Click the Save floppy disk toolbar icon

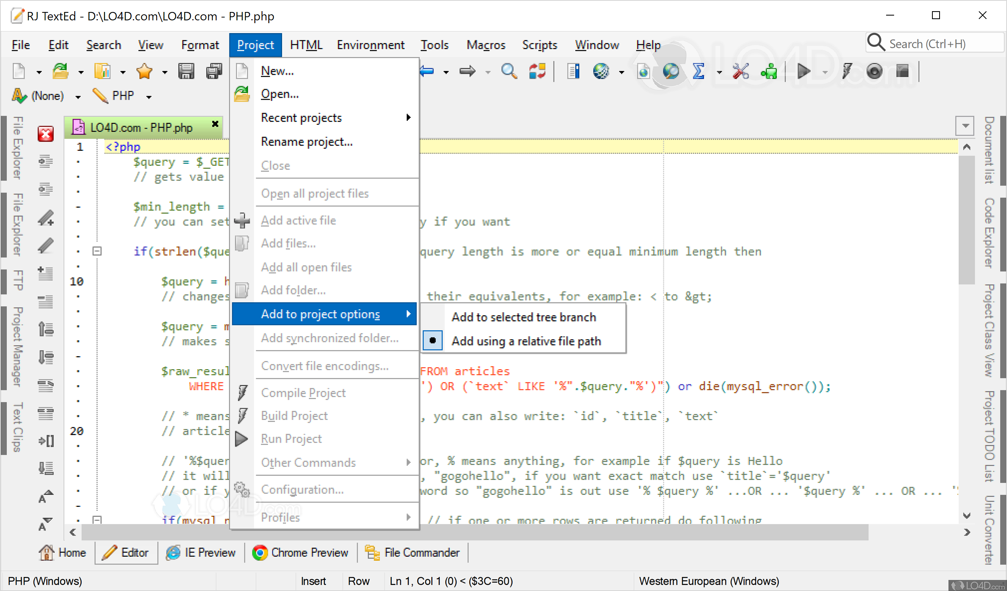186,72
